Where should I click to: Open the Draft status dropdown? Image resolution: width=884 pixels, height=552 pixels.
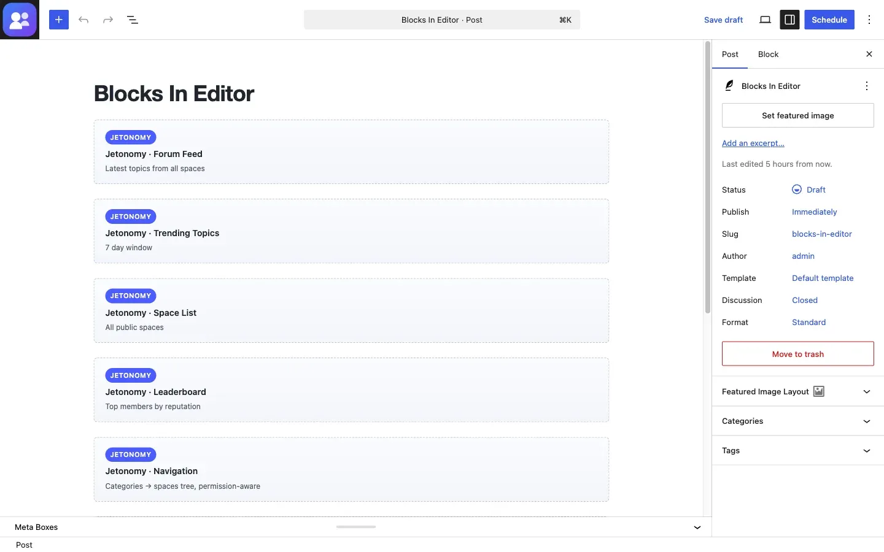coord(808,190)
